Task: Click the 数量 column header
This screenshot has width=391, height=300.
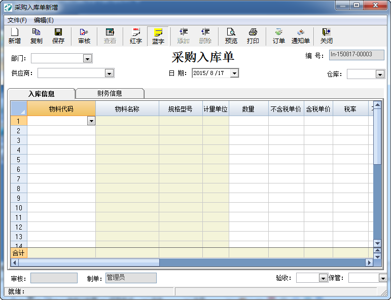Action: click(248, 108)
